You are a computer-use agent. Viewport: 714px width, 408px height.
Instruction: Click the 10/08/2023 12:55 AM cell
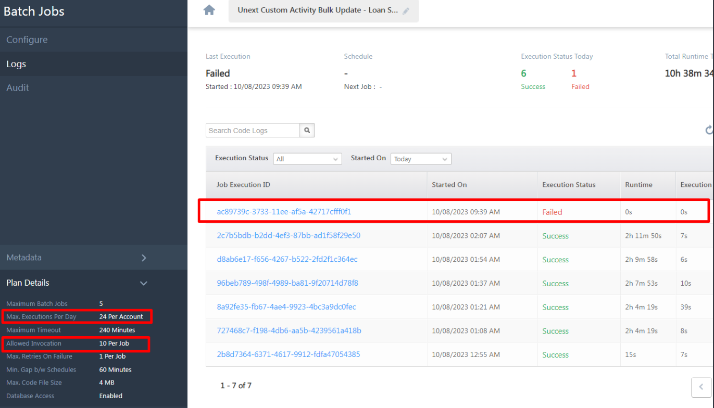coord(466,355)
